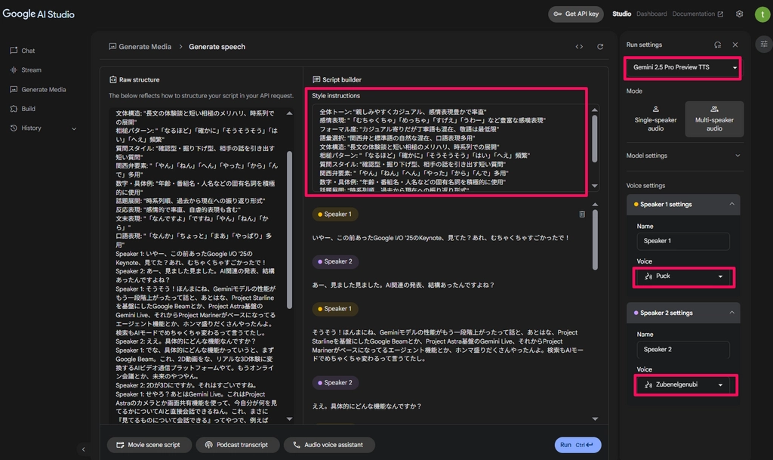
Task: Click the Generate speech breadcrumb text
Action: pos(217,46)
